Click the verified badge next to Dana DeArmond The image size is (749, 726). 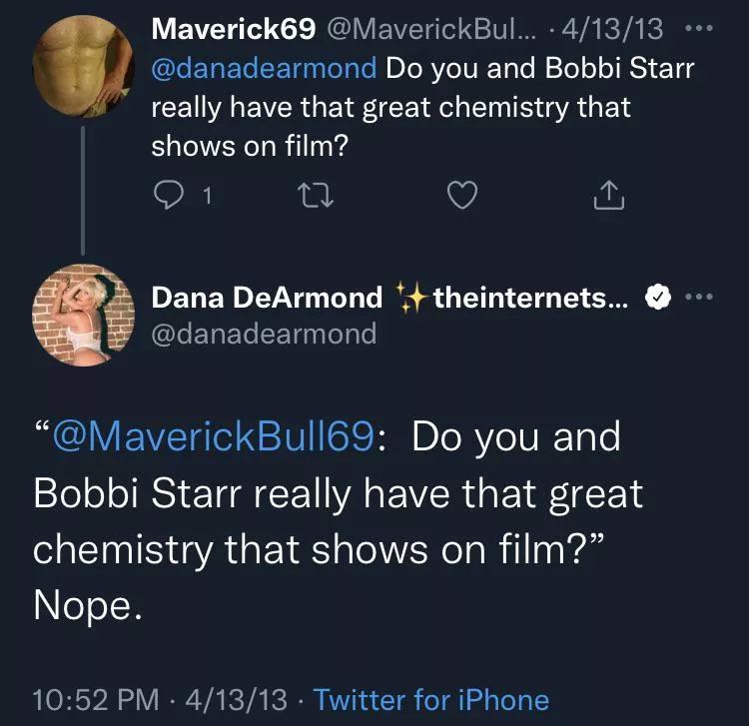pos(656,298)
